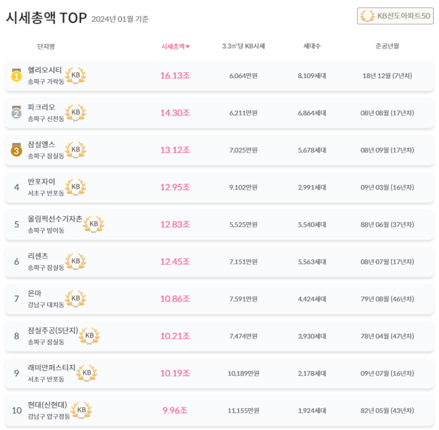The width and height of the screenshot is (439, 430).
Task: Click KB laurel badge beside 올림픽선수기자촌
Action: [x=94, y=224]
